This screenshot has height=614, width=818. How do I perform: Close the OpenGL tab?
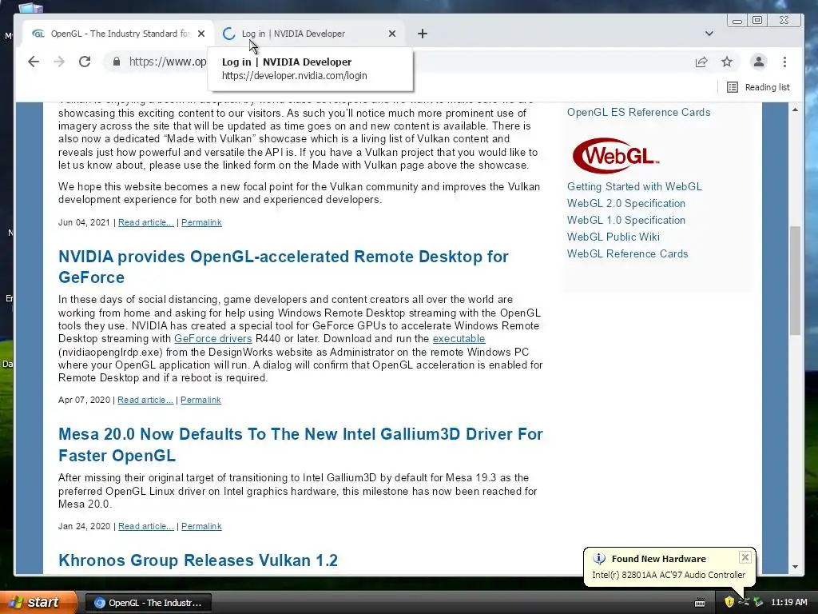coord(201,34)
